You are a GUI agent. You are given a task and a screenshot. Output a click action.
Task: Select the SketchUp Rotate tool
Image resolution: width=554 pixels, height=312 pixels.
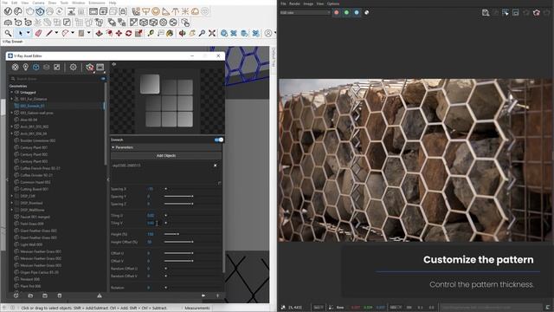click(129, 33)
